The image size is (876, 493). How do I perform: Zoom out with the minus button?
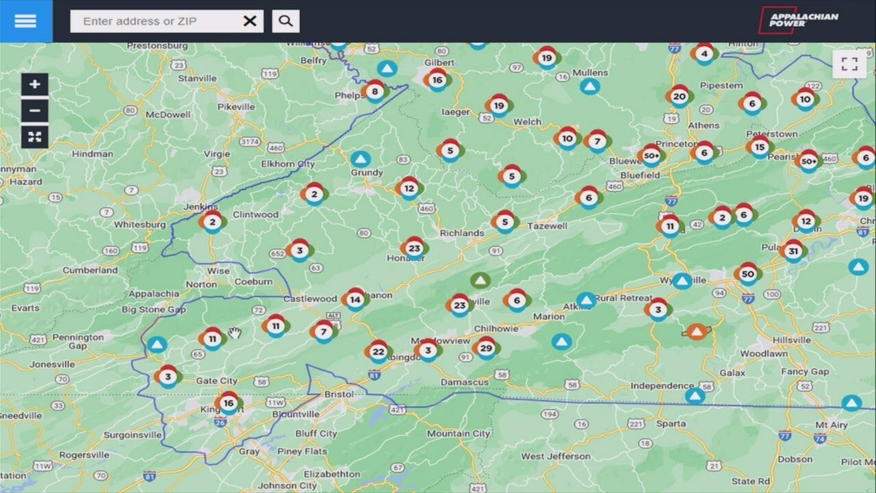(x=35, y=111)
